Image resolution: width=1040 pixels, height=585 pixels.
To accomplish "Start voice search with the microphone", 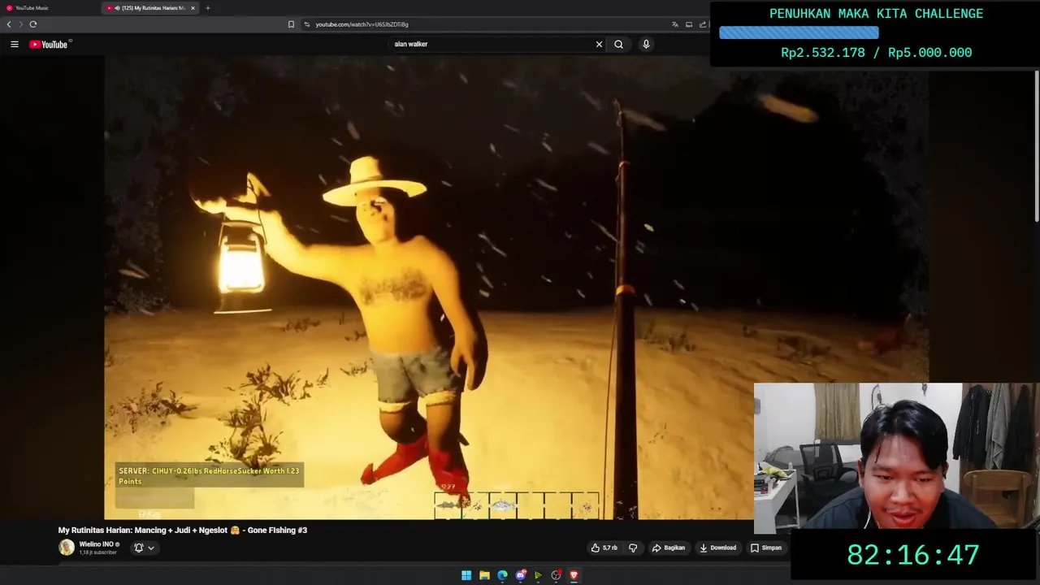I will tap(646, 44).
